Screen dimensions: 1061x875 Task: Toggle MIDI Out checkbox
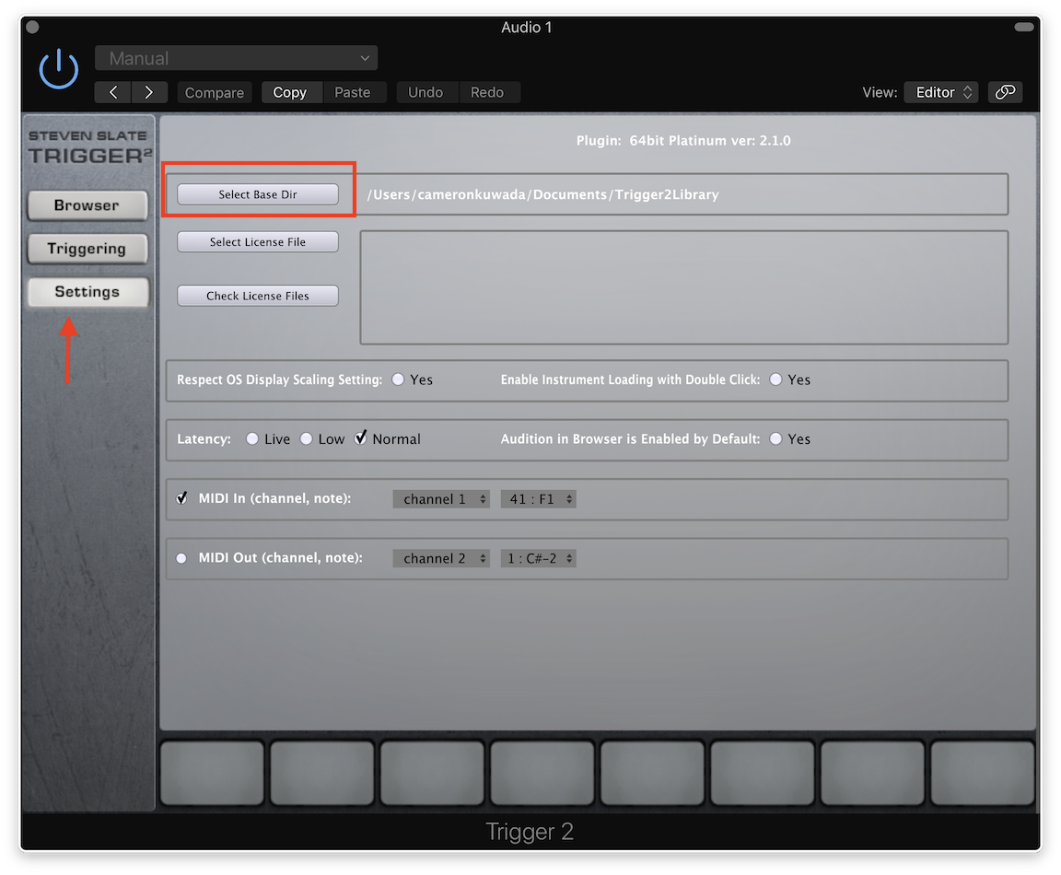(x=181, y=558)
